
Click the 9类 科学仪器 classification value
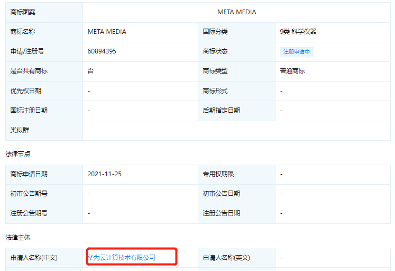pyautogui.click(x=298, y=32)
